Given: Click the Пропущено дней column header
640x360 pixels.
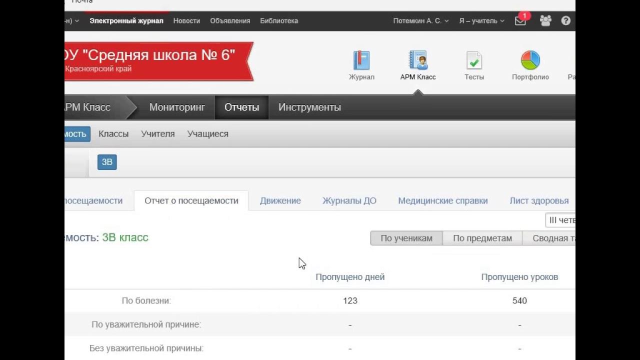Looking at the screenshot, I should pos(350,277).
